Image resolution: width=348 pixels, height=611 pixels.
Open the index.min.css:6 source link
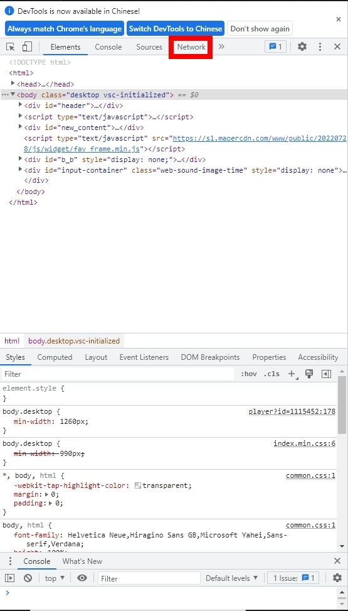[304, 443]
